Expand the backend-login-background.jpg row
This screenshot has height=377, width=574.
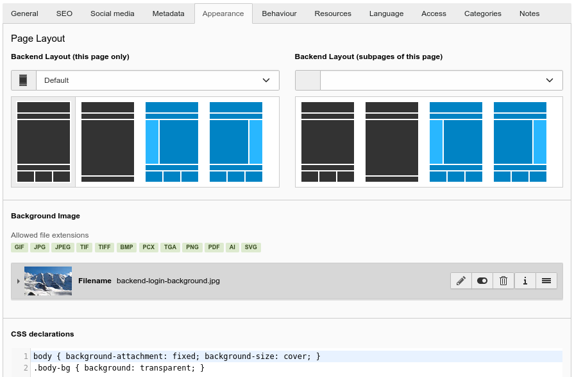tap(18, 281)
